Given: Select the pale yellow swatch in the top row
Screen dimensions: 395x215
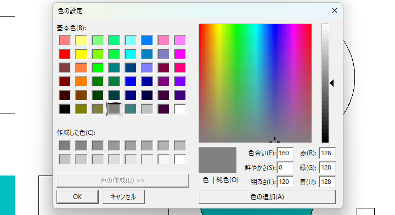Looking at the screenshot, I should [x=81, y=40].
